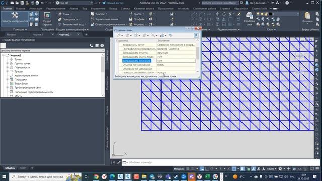The image size is (322, 181).
Task: Toggle lineweight display in the status bar
Action: pyautogui.click(x=243, y=169)
